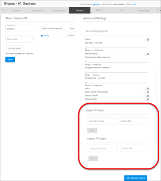
Task: Toggle the Chime switch
Action: click(x=147, y=40)
